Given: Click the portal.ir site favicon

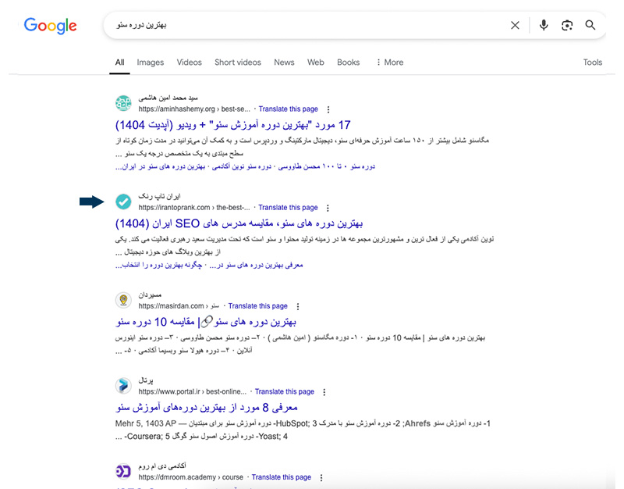Looking at the screenshot, I should pos(123,386).
